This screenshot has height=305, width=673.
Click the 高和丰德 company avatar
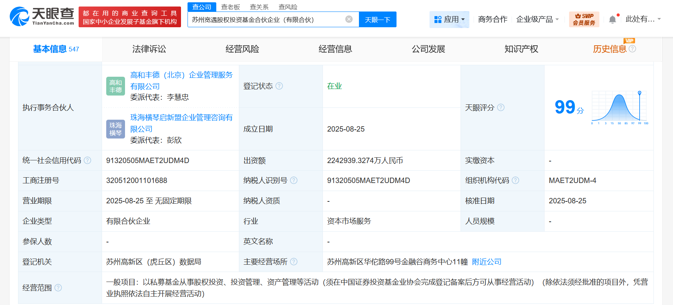115,86
